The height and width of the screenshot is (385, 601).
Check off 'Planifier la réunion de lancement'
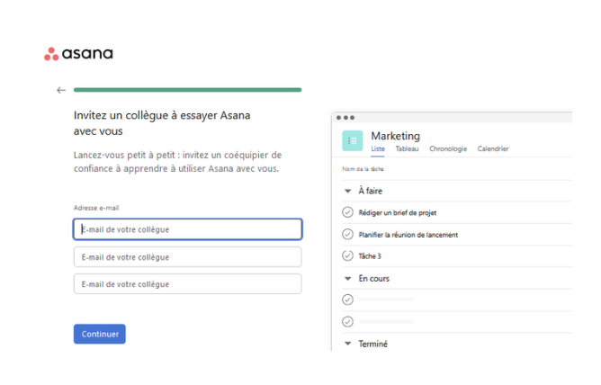tap(348, 234)
